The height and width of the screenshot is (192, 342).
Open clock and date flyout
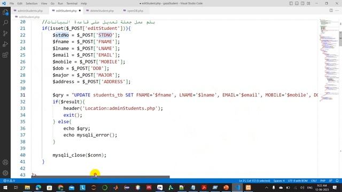pyautogui.click(x=322, y=187)
